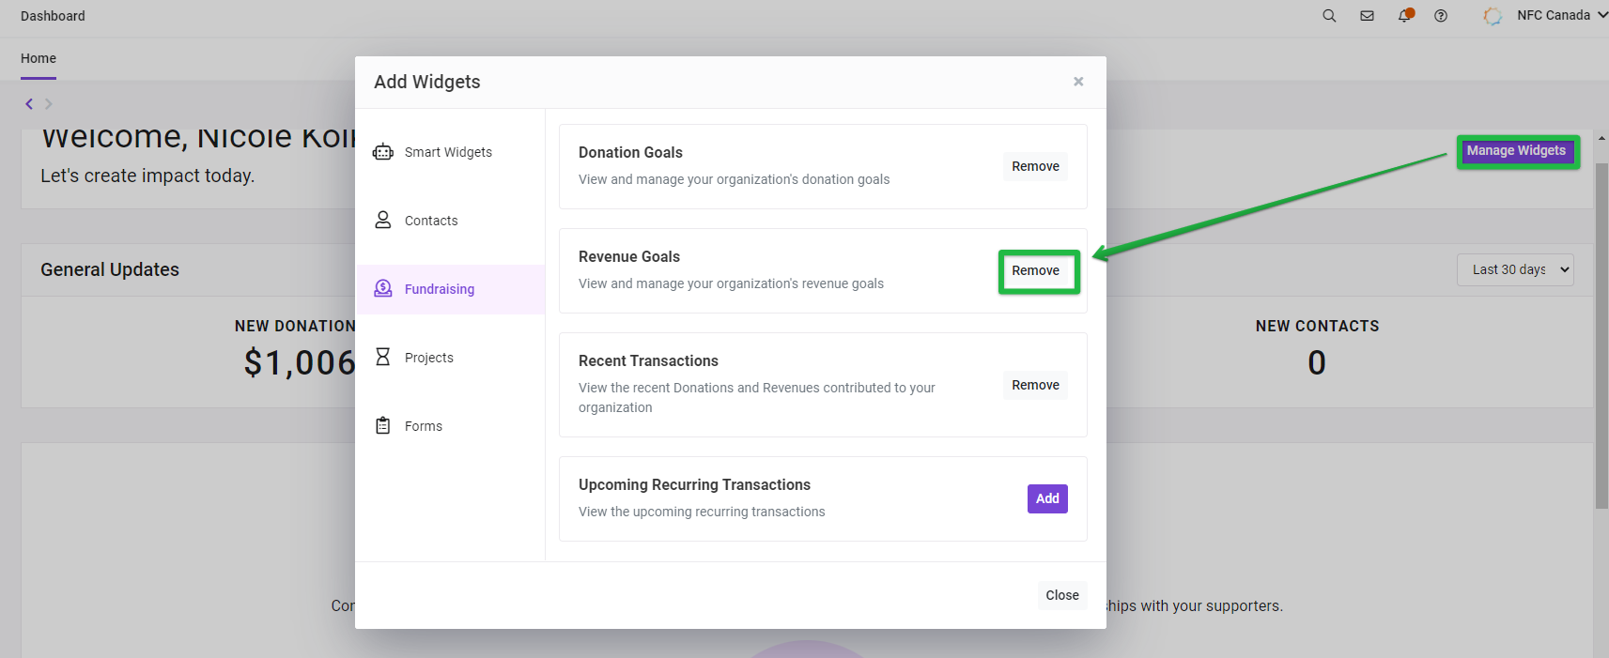The width and height of the screenshot is (1609, 658).
Task: Select the Contacts category
Action: (451, 221)
